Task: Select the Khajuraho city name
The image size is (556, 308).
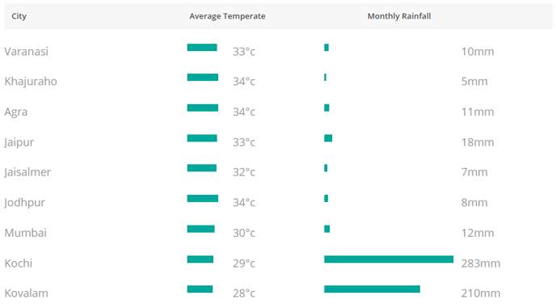Action: tap(31, 82)
